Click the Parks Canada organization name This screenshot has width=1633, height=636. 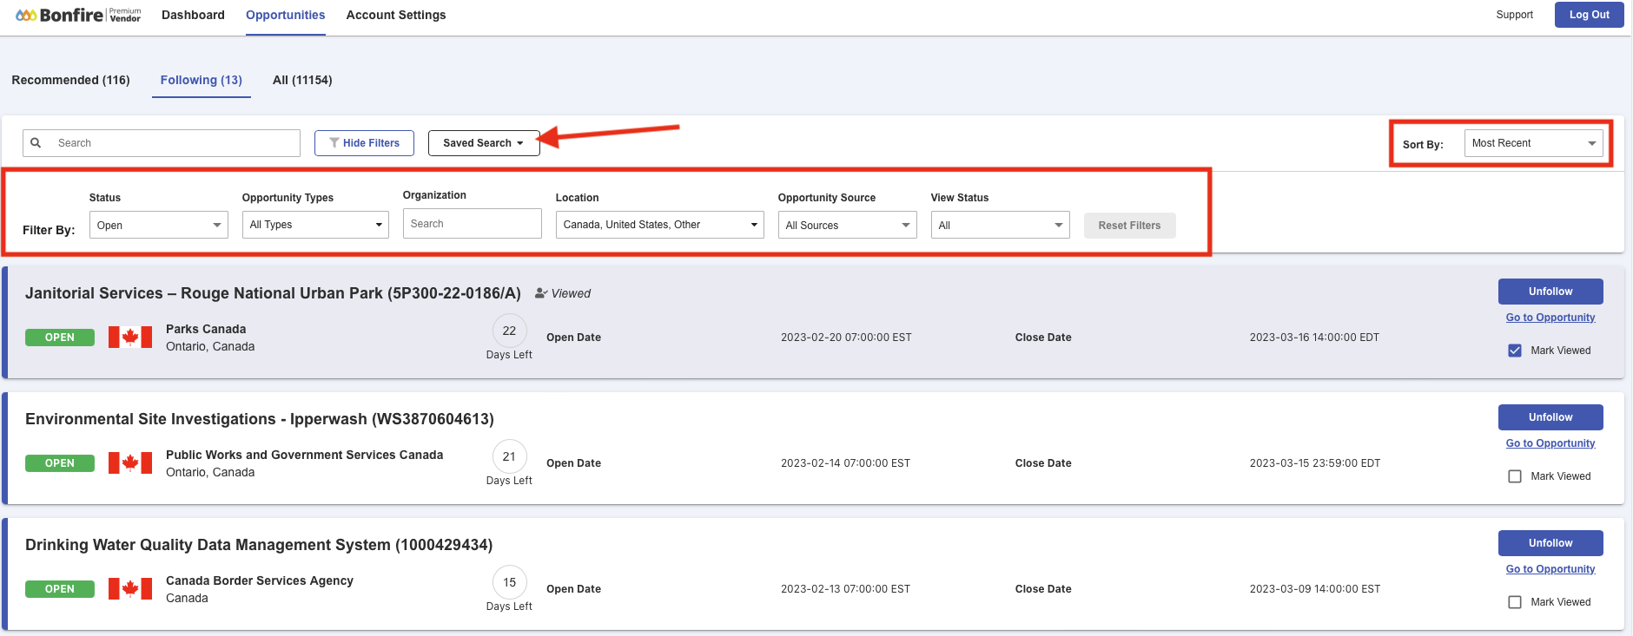click(206, 329)
